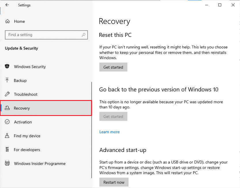Open the Learn more link

coord(109,132)
